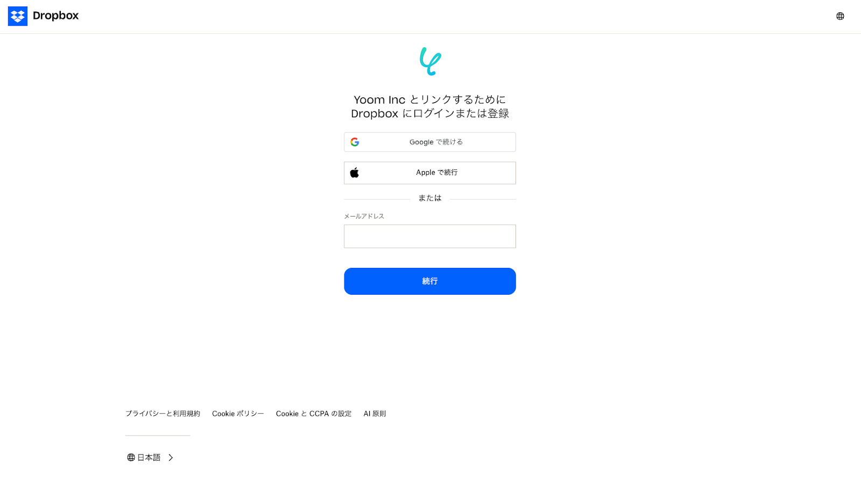Open the globe language icon top right
Image resolution: width=861 pixels, height=483 pixels.
pyautogui.click(x=840, y=16)
